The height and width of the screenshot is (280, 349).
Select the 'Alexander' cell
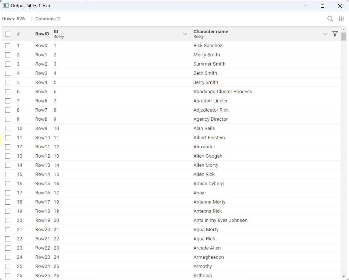coord(204,147)
